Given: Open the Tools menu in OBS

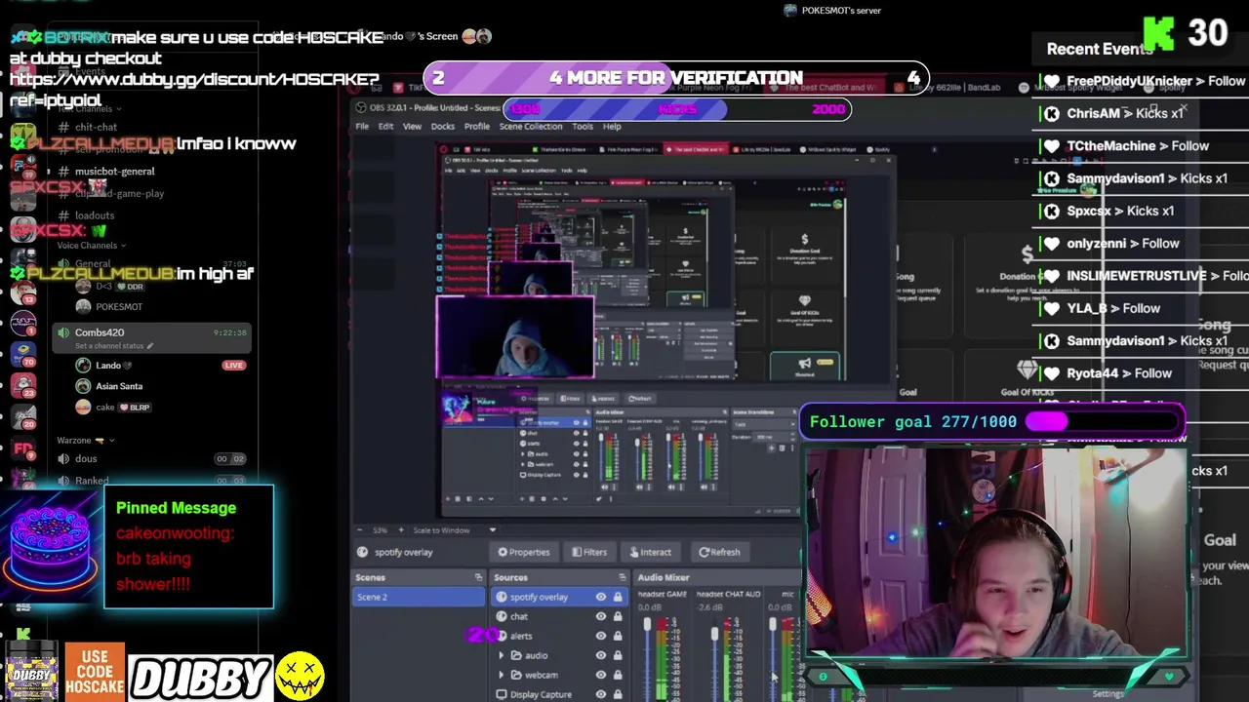Looking at the screenshot, I should [x=583, y=127].
